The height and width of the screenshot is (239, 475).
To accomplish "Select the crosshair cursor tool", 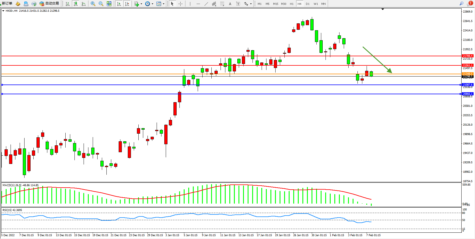I will pyautogui.click(x=180, y=4).
